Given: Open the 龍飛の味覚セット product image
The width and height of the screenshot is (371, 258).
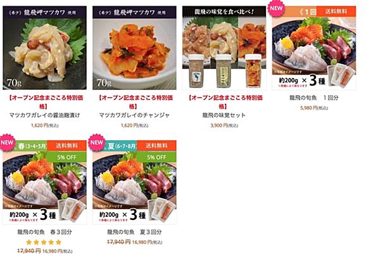Looking at the screenshot, I should coord(224,48).
